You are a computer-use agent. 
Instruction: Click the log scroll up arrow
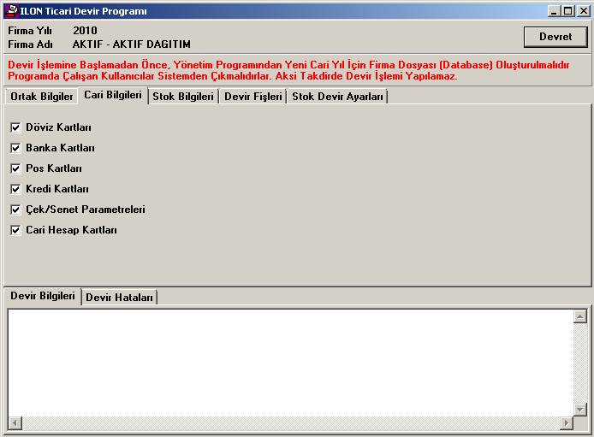click(580, 316)
